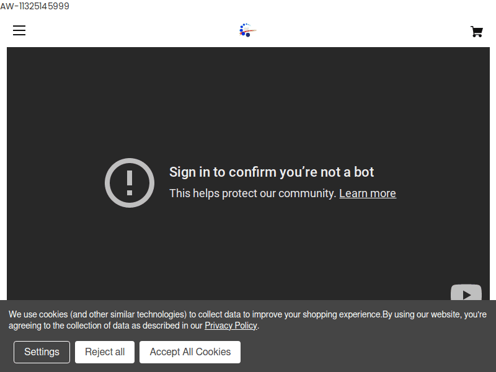
Task: Click the YouTube logo on video
Action: point(466,294)
